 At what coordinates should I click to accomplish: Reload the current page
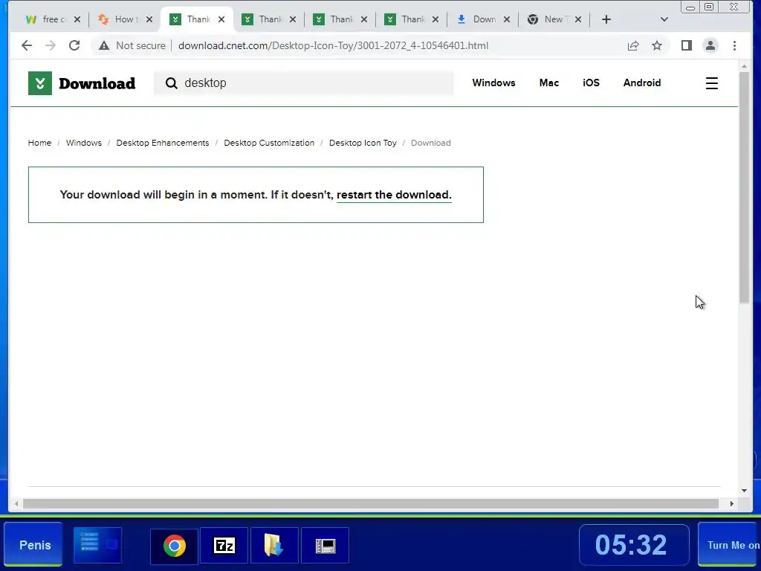click(x=74, y=45)
